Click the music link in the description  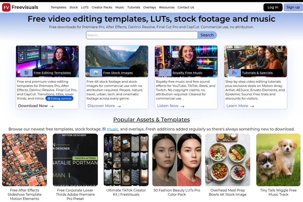113,129
